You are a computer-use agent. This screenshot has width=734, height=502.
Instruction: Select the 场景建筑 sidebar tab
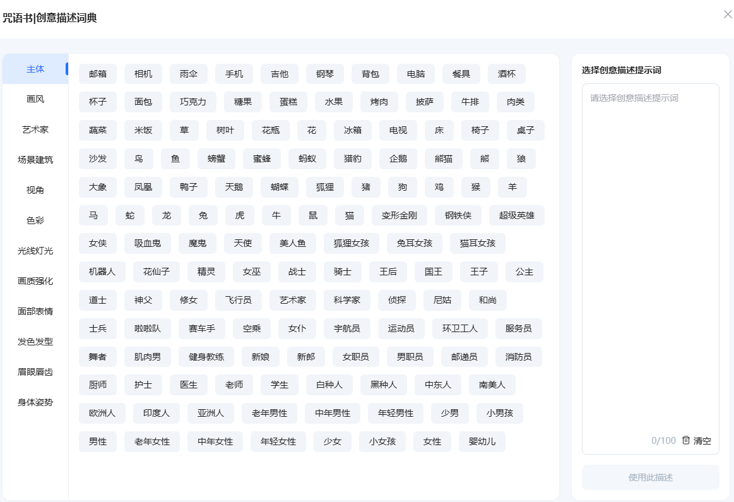pos(35,160)
